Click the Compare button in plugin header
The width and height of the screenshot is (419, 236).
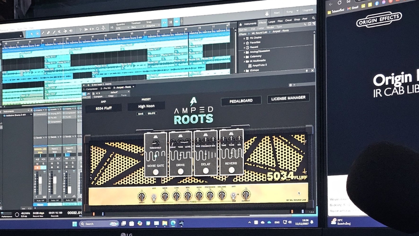click(98, 97)
